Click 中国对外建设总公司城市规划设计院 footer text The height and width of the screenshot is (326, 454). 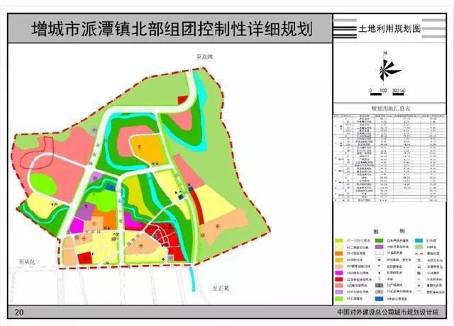tap(388, 313)
